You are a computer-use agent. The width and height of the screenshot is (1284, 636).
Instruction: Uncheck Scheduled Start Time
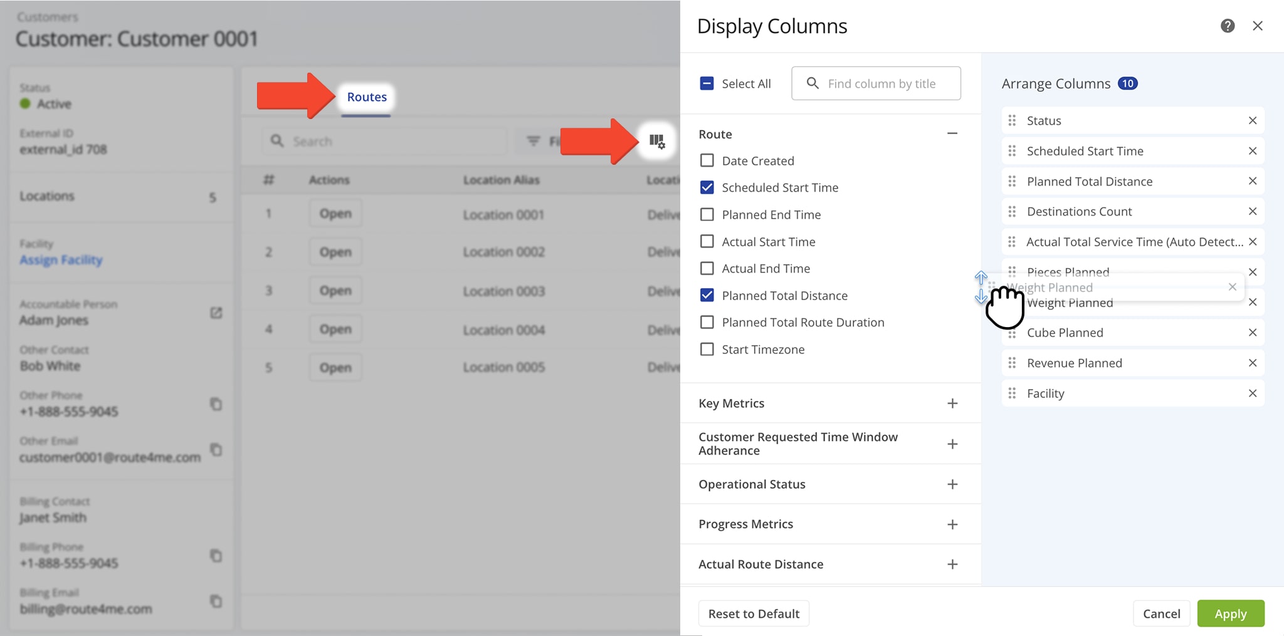pos(707,187)
